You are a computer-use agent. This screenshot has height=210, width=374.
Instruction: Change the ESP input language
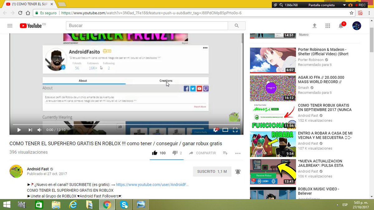coord(345,205)
